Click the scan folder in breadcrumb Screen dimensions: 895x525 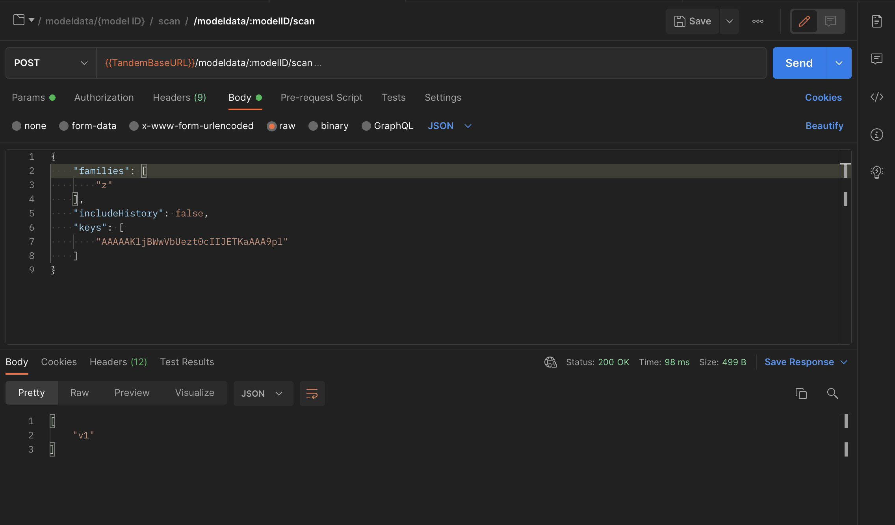[x=169, y=21]
